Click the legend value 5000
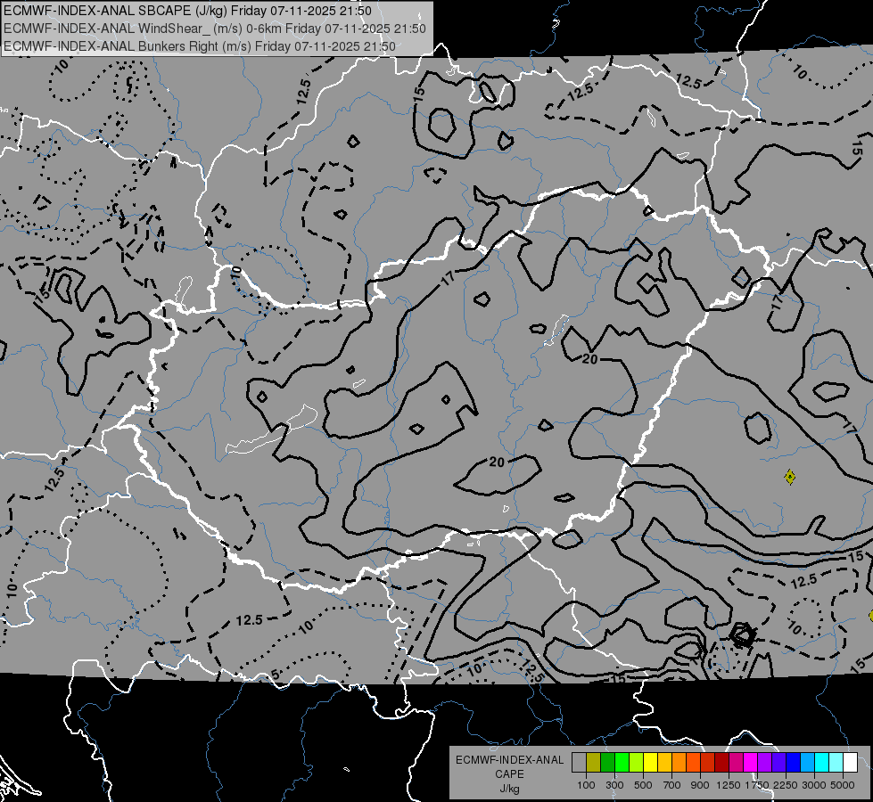 843,785
